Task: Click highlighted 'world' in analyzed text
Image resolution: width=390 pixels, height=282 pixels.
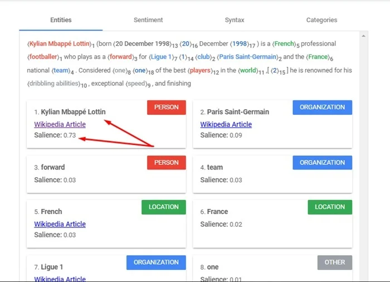Action: click(x=248, y=70)
